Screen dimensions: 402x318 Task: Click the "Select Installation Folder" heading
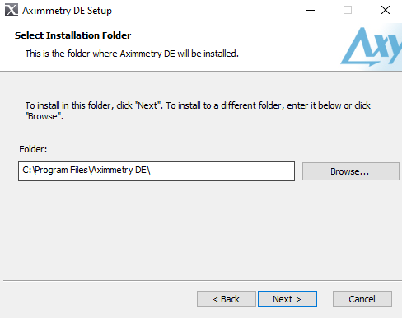(72, 35)
